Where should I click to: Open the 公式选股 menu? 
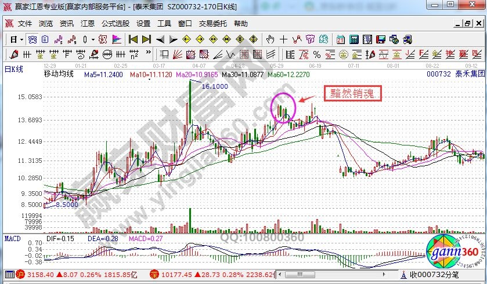(115, 24)
